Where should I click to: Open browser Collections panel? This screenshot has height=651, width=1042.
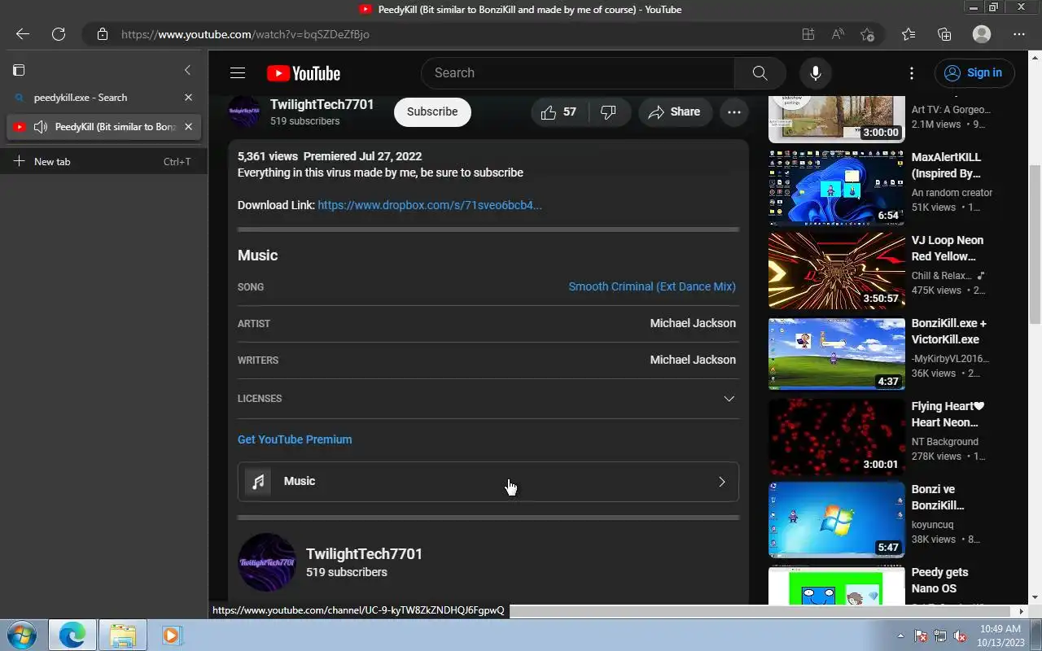944,34
